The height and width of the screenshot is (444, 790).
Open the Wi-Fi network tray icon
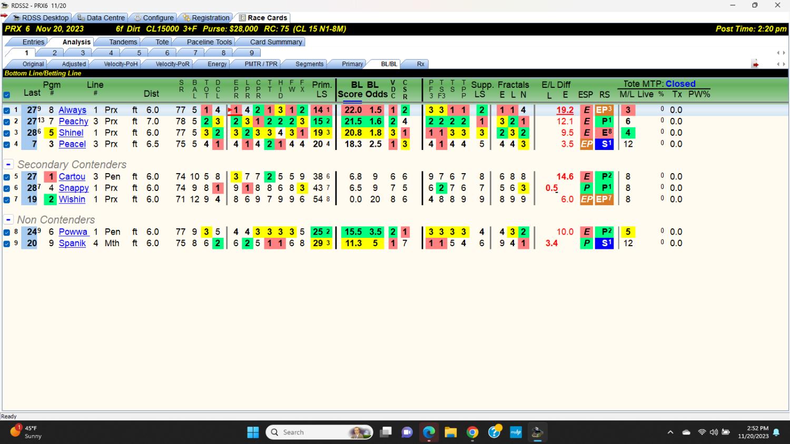click(702, 432)
